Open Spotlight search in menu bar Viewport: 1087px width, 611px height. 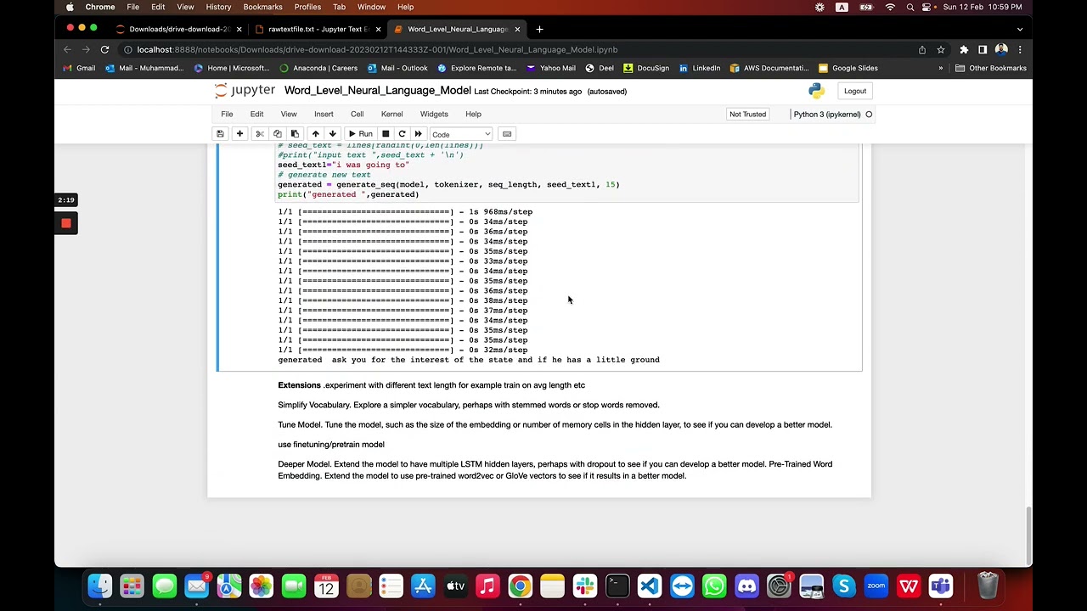point(910,7)
